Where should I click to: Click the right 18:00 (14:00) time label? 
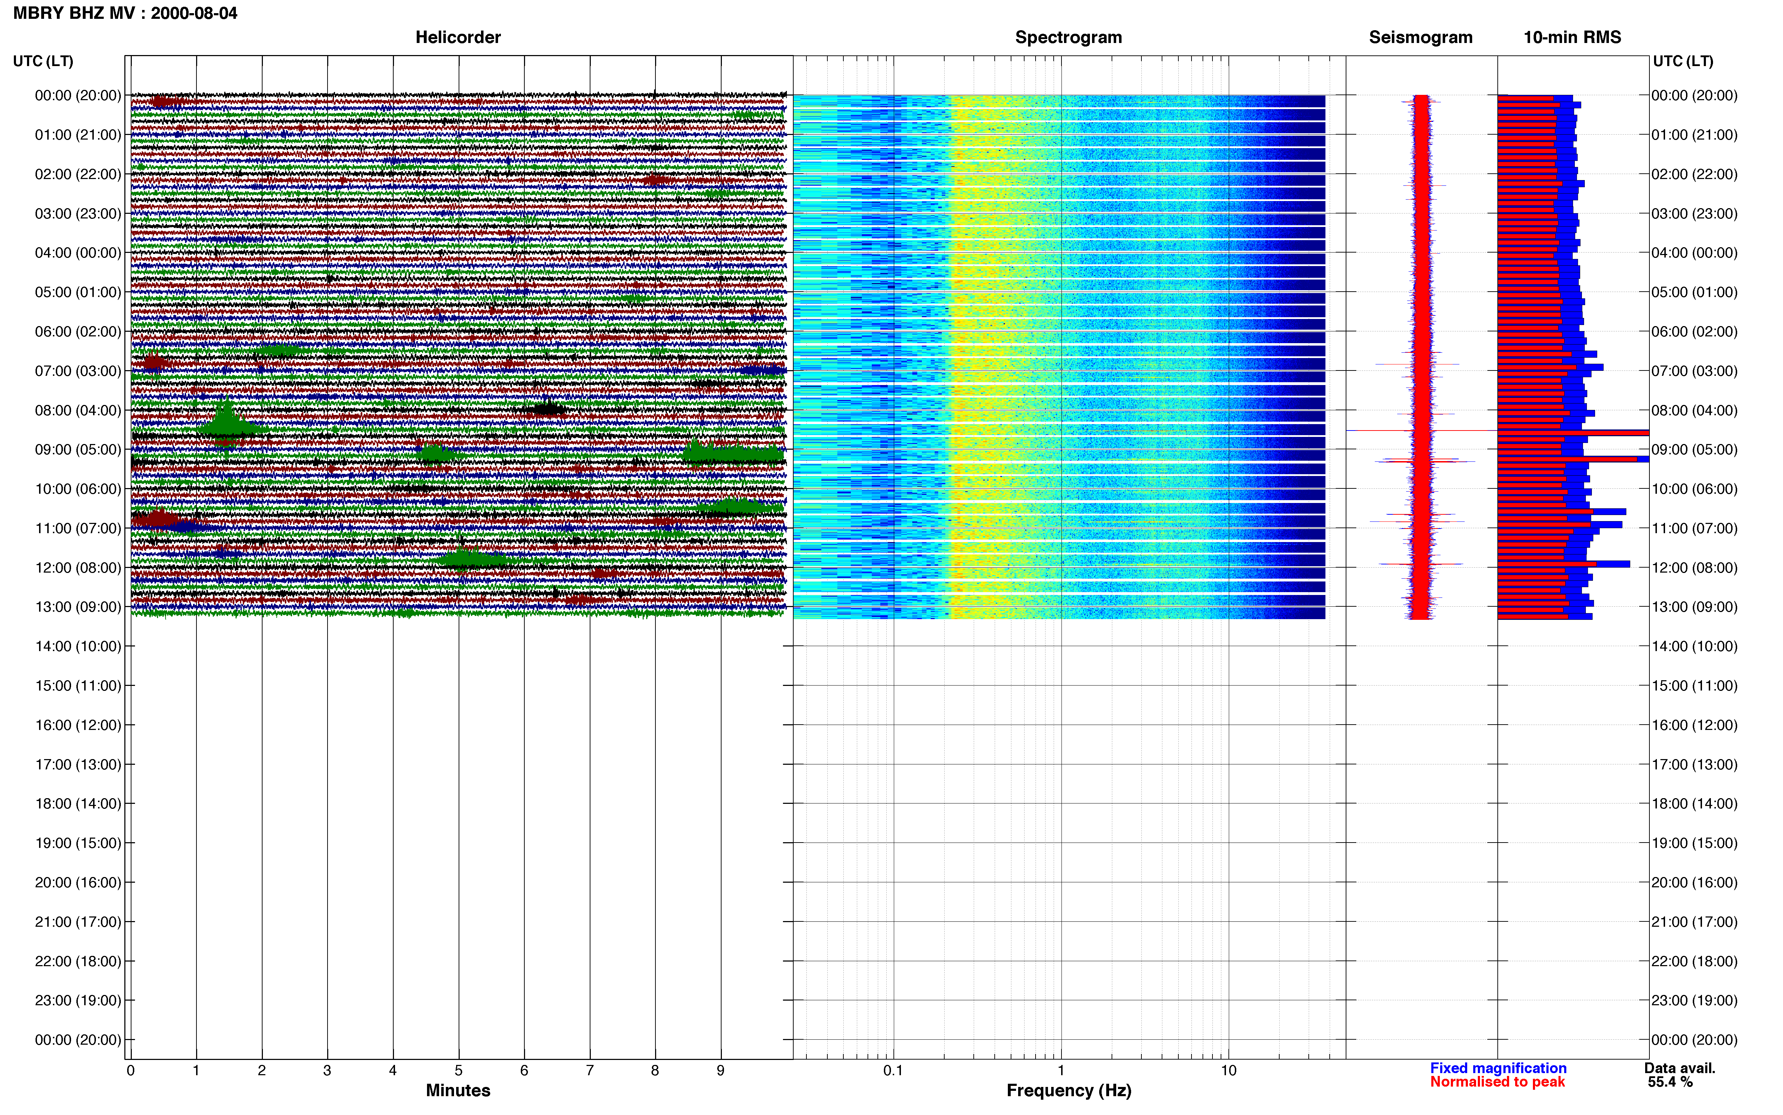click(x=1695, y=803)
